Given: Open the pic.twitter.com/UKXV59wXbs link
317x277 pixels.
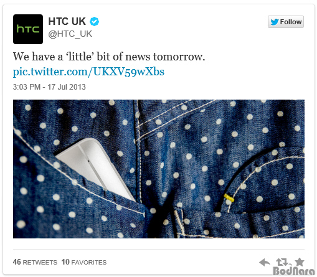Looking at the screenshot, I should click(88, 72).
